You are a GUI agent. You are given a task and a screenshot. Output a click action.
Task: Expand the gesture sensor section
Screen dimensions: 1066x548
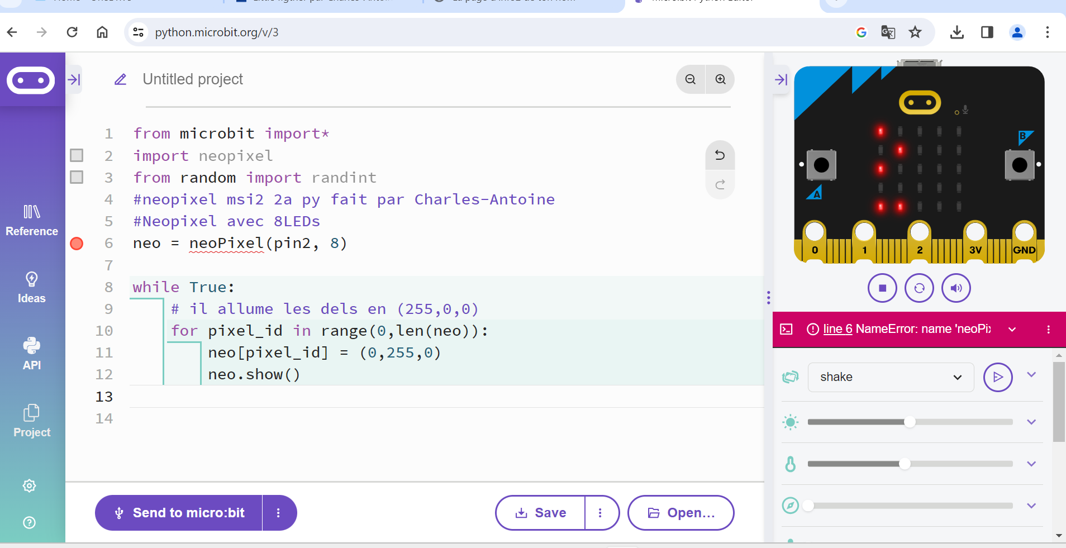(1031, 375)
